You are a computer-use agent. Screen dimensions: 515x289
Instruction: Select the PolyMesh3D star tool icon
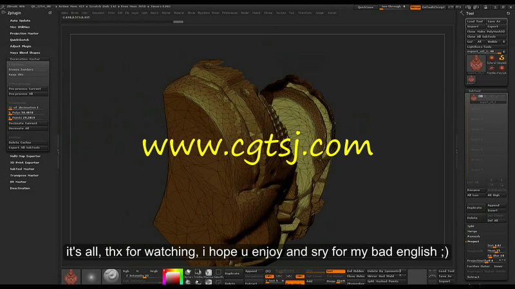[491, 69]
